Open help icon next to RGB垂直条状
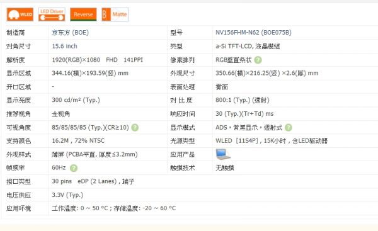 pyautogui.click(x=258, y=60)
